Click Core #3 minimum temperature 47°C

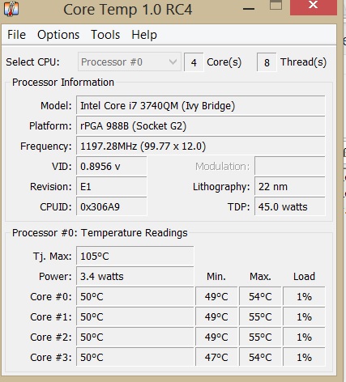click(x=216, y=358)
